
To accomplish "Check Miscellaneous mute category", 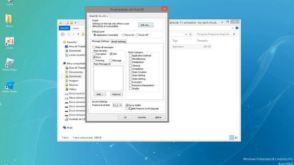I will pyautogui.click(x=130, y=59).
